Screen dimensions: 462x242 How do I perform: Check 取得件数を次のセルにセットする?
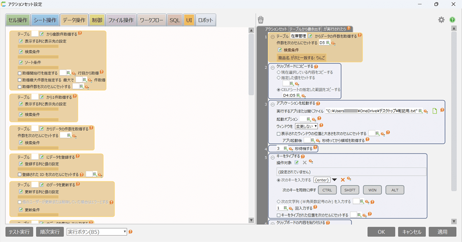pyautogui.click(x=20, y=87)
